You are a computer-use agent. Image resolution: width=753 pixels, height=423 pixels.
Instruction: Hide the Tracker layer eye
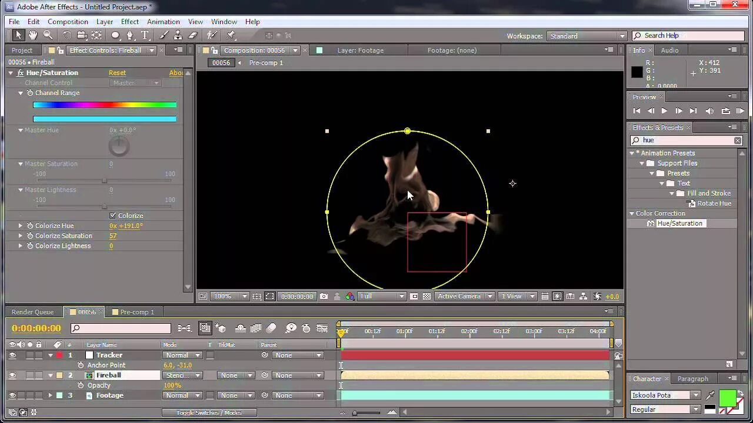coord(12,355)
